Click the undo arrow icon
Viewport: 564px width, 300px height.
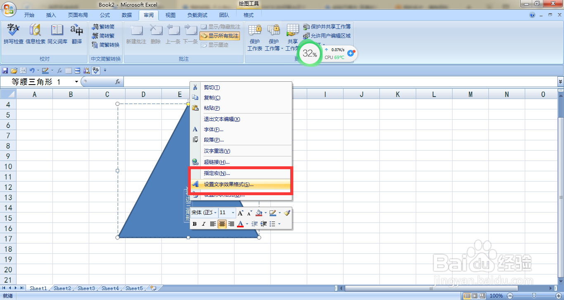pos(31,71)
